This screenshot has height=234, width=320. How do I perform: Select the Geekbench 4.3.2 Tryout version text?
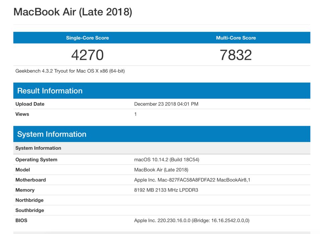pos(70,71)
